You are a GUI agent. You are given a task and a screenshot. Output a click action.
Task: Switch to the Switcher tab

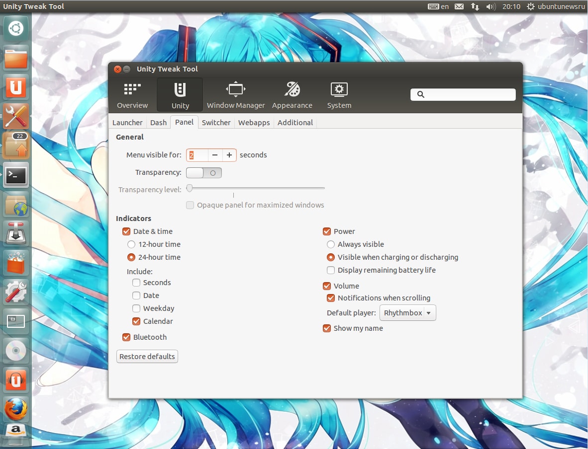(216, 123)
